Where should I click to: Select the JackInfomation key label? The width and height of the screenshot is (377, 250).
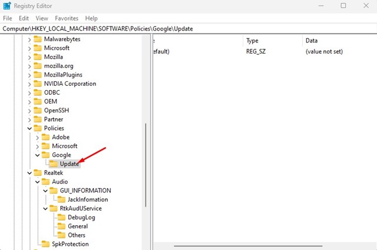(x=88, y=199)
